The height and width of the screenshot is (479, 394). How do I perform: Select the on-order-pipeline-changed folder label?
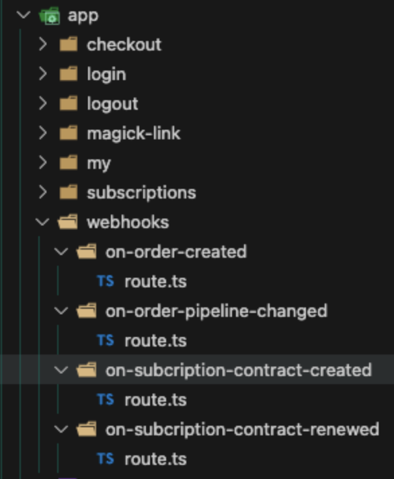(x=216, y=311)
